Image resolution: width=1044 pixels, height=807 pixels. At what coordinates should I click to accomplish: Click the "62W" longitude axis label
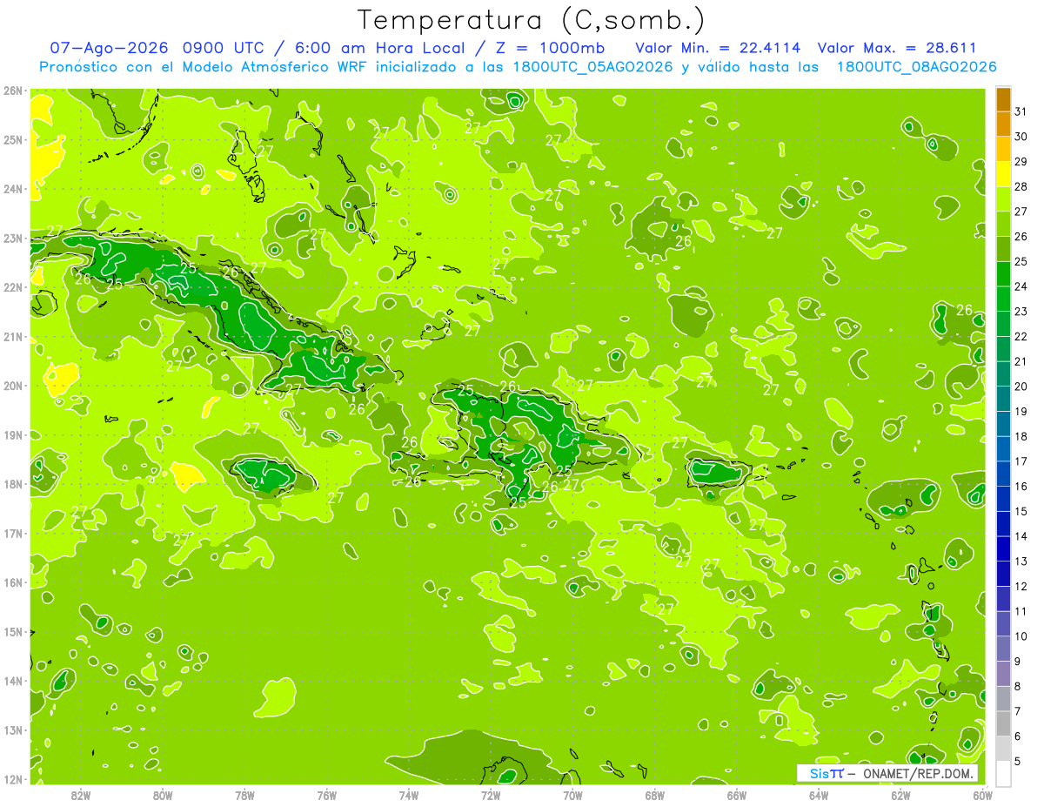tap(901, 795)
